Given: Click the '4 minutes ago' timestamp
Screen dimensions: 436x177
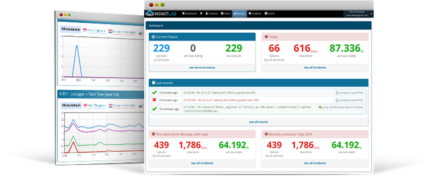Looking at the screenshot, I should point(168,100).
